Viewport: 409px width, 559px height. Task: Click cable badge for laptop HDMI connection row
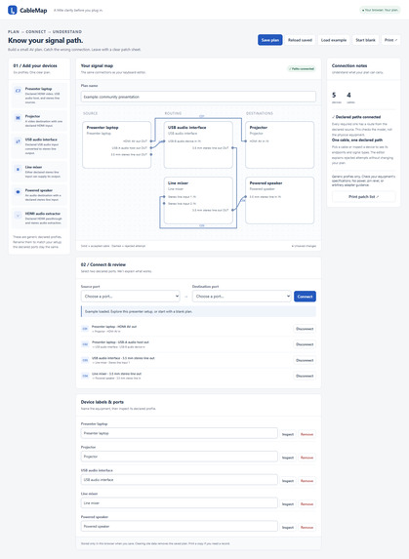[85, 329]
